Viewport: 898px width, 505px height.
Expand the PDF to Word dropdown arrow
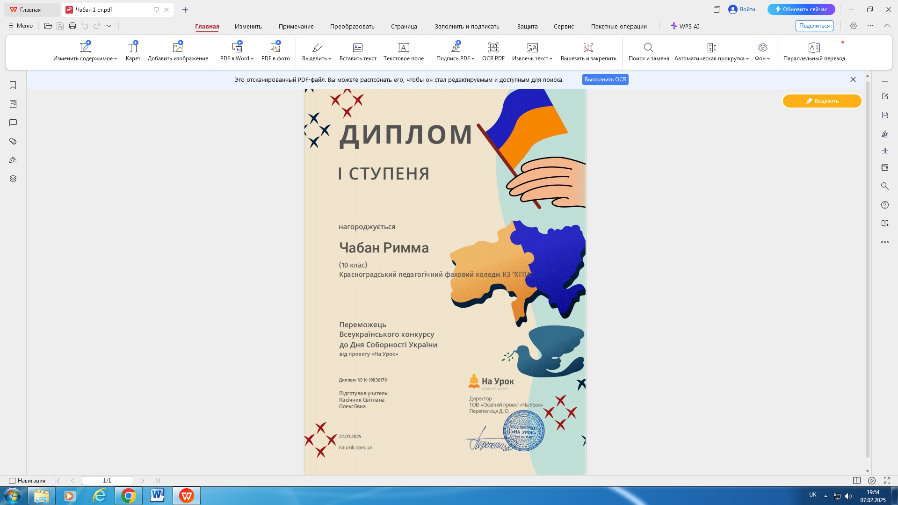(252, 59)
